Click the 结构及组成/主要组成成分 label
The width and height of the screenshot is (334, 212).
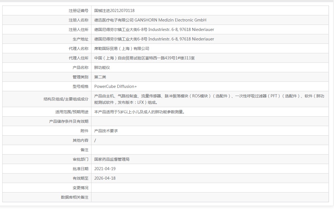coord(66,99)
